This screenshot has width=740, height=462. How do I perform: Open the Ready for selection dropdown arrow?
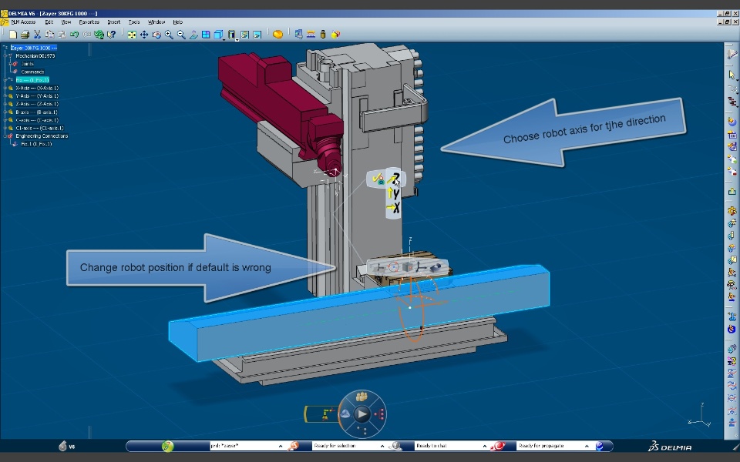tap(382, 446)
